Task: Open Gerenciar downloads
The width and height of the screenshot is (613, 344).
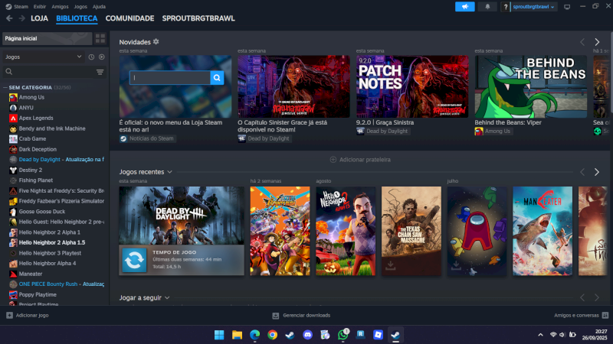Action: click(301, 315)
